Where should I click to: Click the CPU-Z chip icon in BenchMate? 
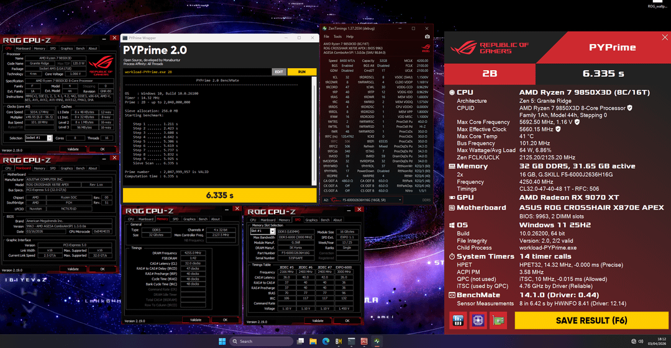coord(478,320)
